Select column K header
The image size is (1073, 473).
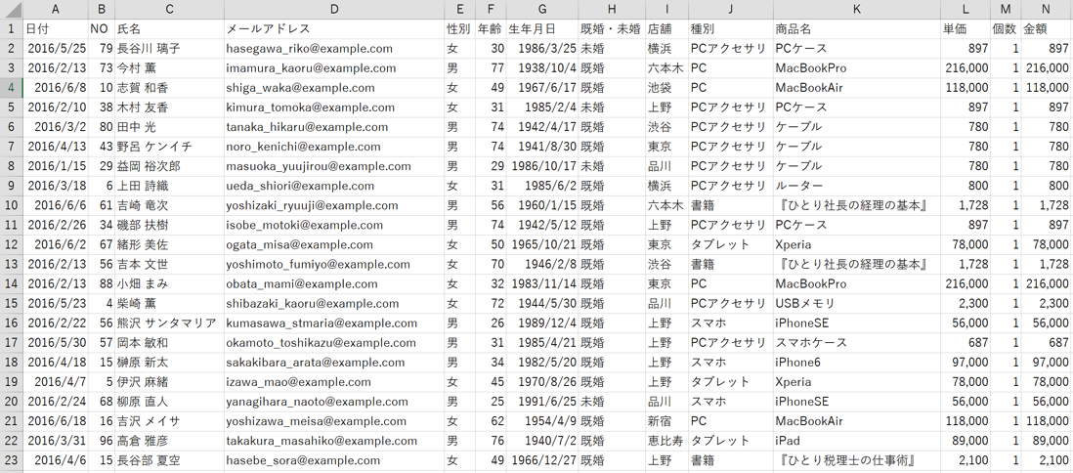[x=857, y=10]
